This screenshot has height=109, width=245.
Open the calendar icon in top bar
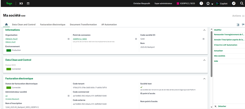28,4
